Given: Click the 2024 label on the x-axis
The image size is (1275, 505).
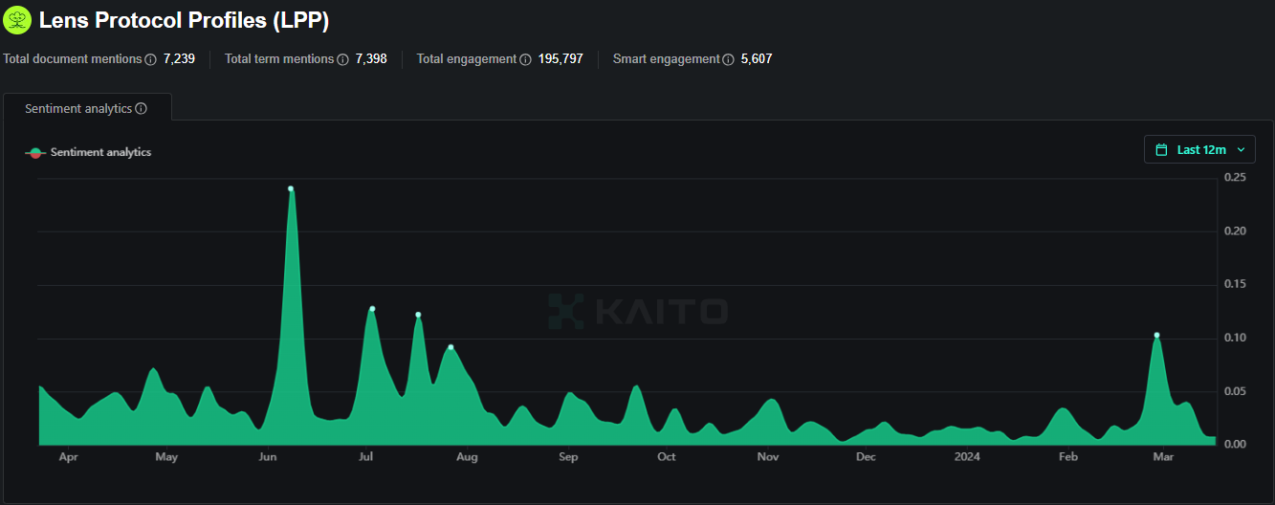Looking at the screenshot, I should (967, 457).
